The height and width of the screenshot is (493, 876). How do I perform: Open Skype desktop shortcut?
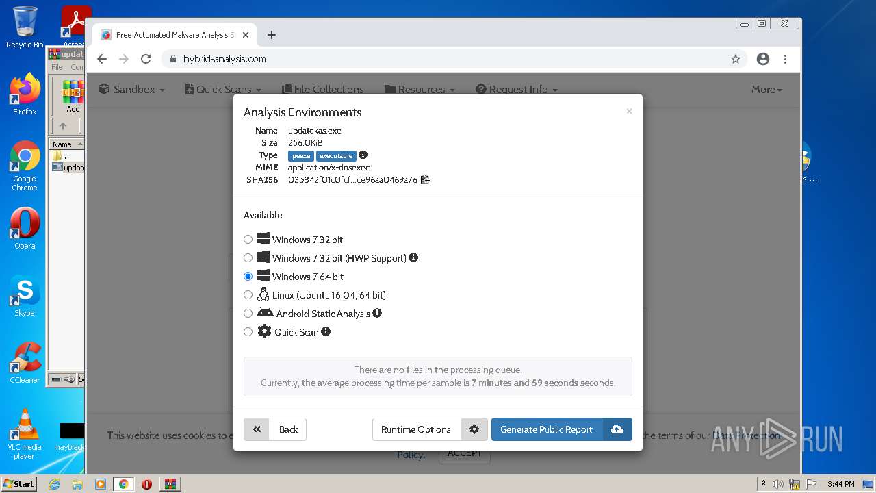(25, 296)
